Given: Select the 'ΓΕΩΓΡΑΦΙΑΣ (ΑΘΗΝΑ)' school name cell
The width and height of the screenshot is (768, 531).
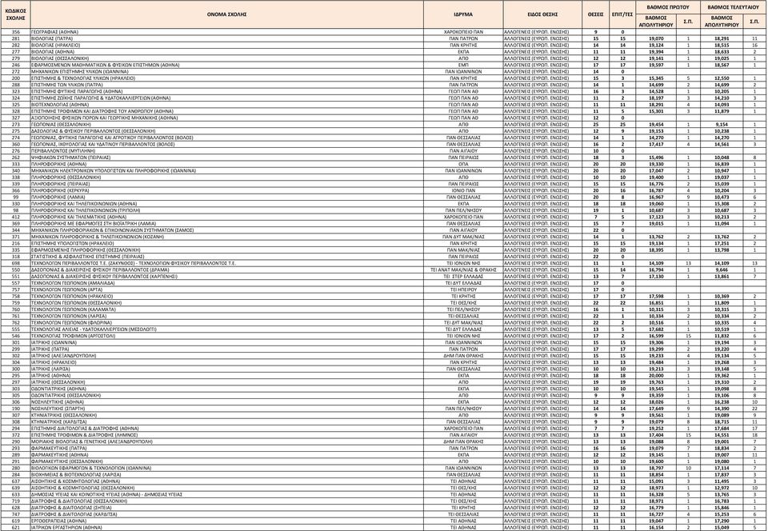Looking at the screenshot, I should click(226, 32).
